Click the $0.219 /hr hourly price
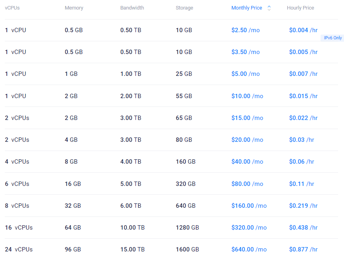This screenshot has width=344, height=259. (303, 206)
